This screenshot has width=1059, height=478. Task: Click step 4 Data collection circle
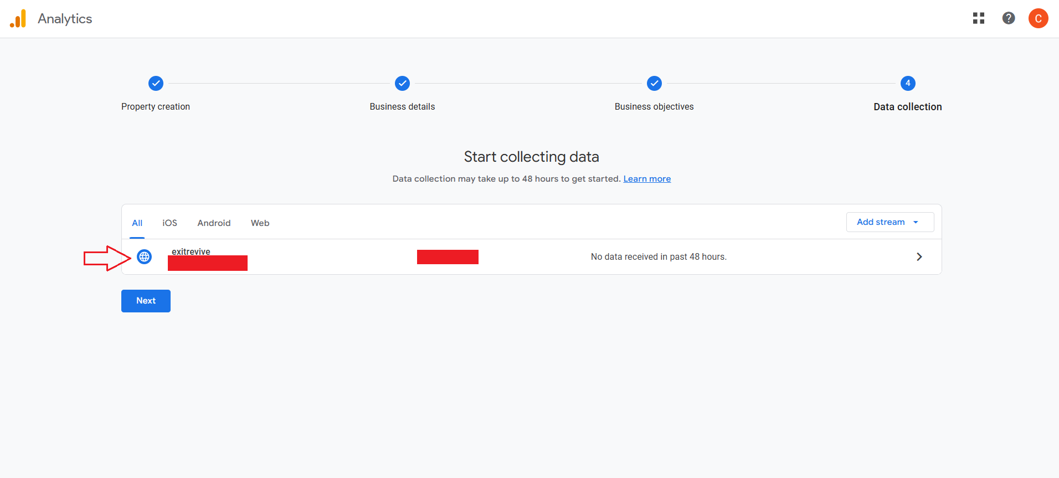pos(907,84)
